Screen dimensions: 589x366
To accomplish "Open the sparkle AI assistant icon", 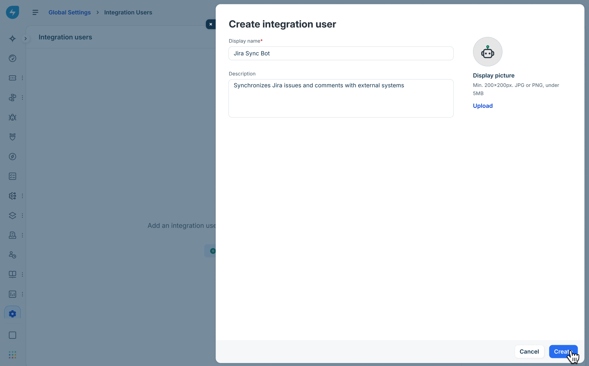I will point(12,39).
